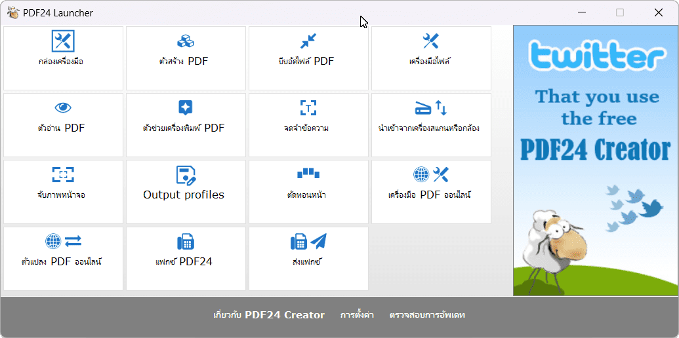
Task: Click the PDF24 fax machine icon
Action: [x=186, y=242]
